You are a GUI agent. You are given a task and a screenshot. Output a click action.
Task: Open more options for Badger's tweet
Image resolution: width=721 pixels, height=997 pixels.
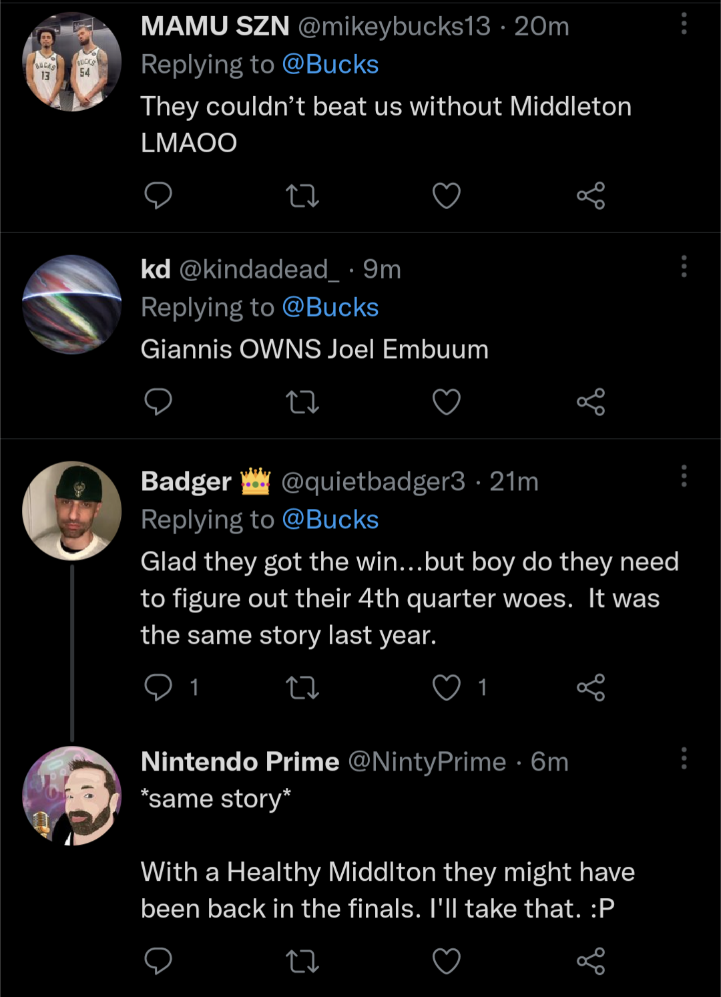tap(684, 476)
